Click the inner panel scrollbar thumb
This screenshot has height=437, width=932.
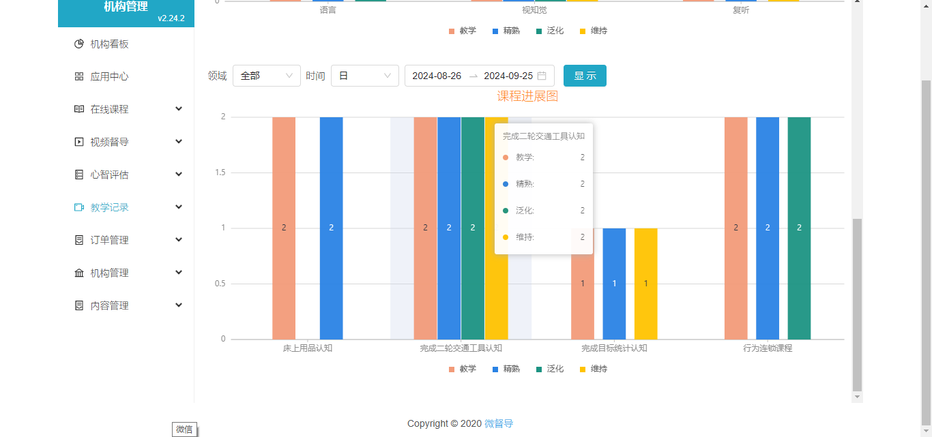[x=858, y=304]
